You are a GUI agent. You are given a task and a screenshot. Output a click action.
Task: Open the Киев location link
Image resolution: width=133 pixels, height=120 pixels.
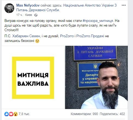pos(29,15)
